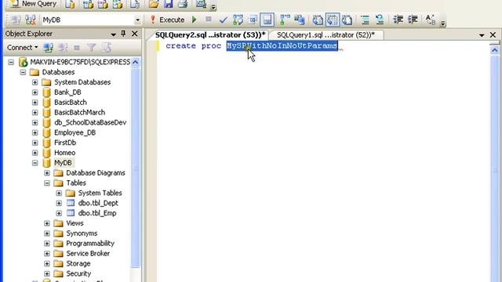Open a new Database Engine Query
Viewport: 502px width, 282px height.
pos(70,4)
